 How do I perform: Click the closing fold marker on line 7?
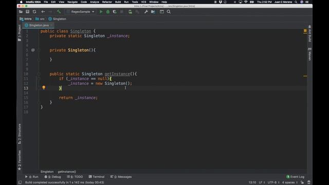coord(39,60)
